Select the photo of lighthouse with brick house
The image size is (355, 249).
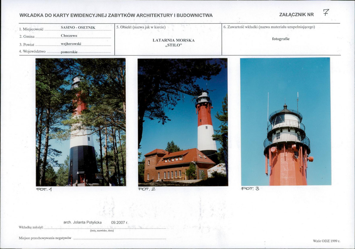[x=183, y=122]
